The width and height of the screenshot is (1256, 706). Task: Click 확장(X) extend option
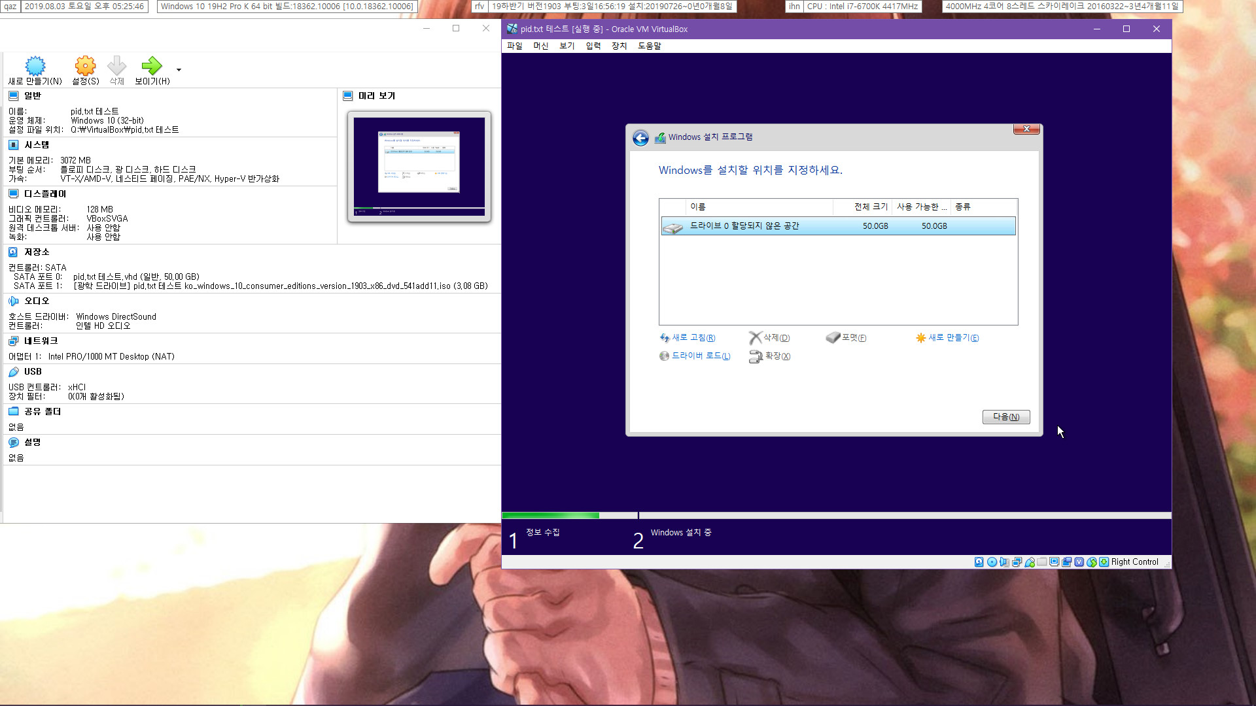point(770,356)
